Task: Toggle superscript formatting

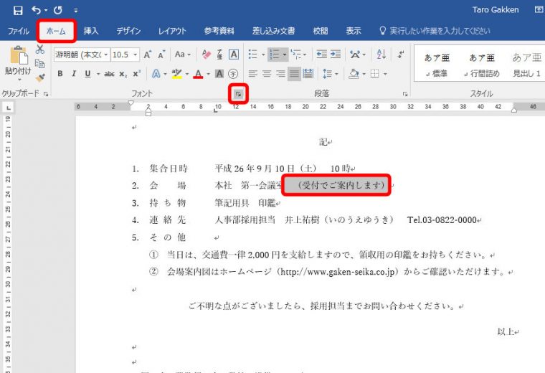Action: coord(136,74)
